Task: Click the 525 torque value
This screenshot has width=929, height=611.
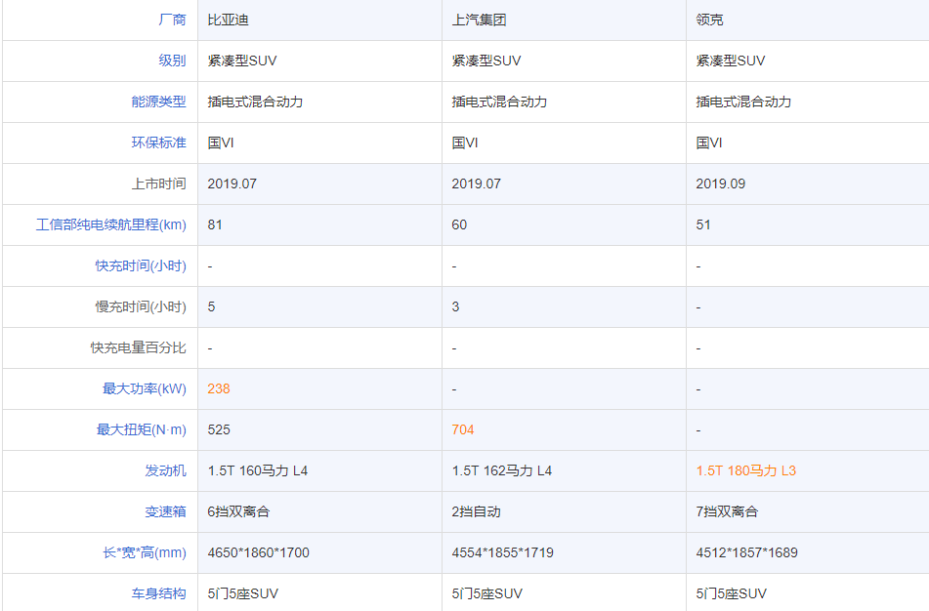Action: [219, 429]
